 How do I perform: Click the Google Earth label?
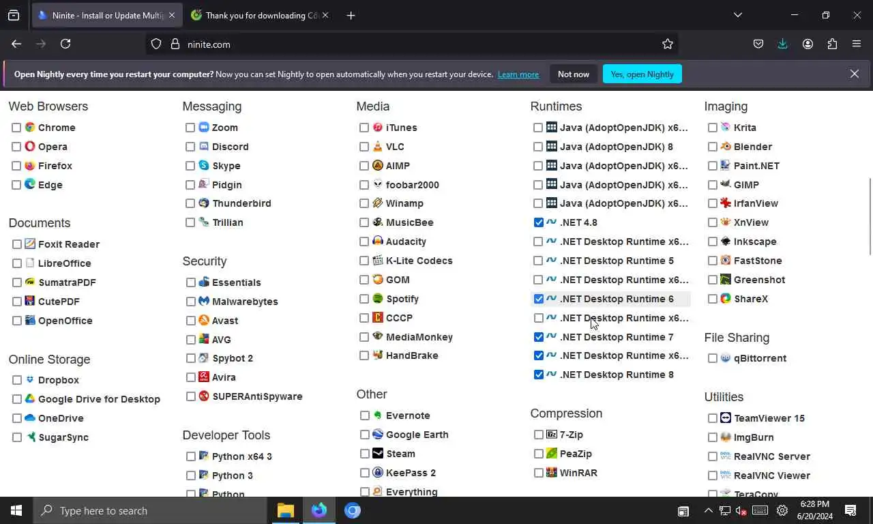(417, 435)
